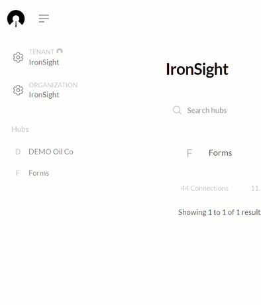Click the IronSight page heading
The height and width of the screenshot is (305, 261).
(197, 70)
